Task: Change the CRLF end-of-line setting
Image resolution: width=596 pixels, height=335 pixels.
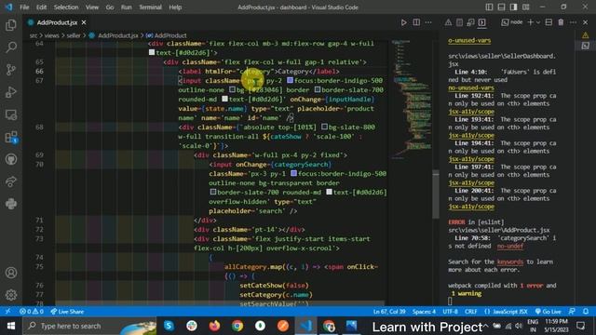Action: click(470, 312)
